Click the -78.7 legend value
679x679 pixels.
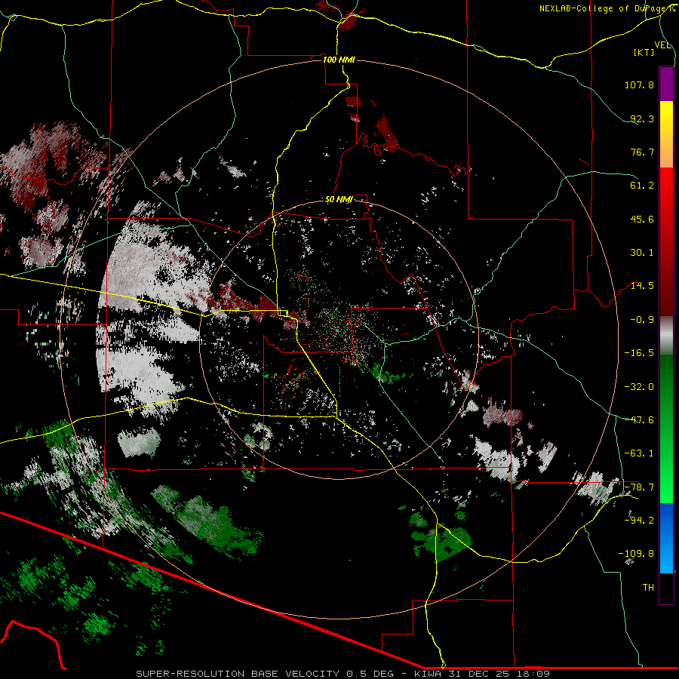pyautogui.click(x=639, y=487)
